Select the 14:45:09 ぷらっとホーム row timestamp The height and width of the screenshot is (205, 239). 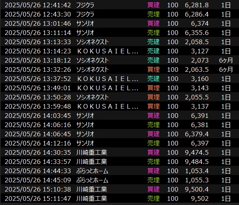pos(38,180)
